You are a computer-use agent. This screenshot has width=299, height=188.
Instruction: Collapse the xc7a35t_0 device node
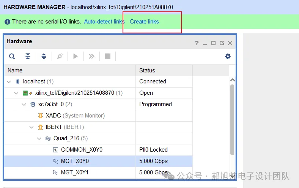(x=24, y=104)
